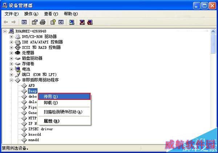Minimize the Device Manager window
218x153 pixels.
197,6
